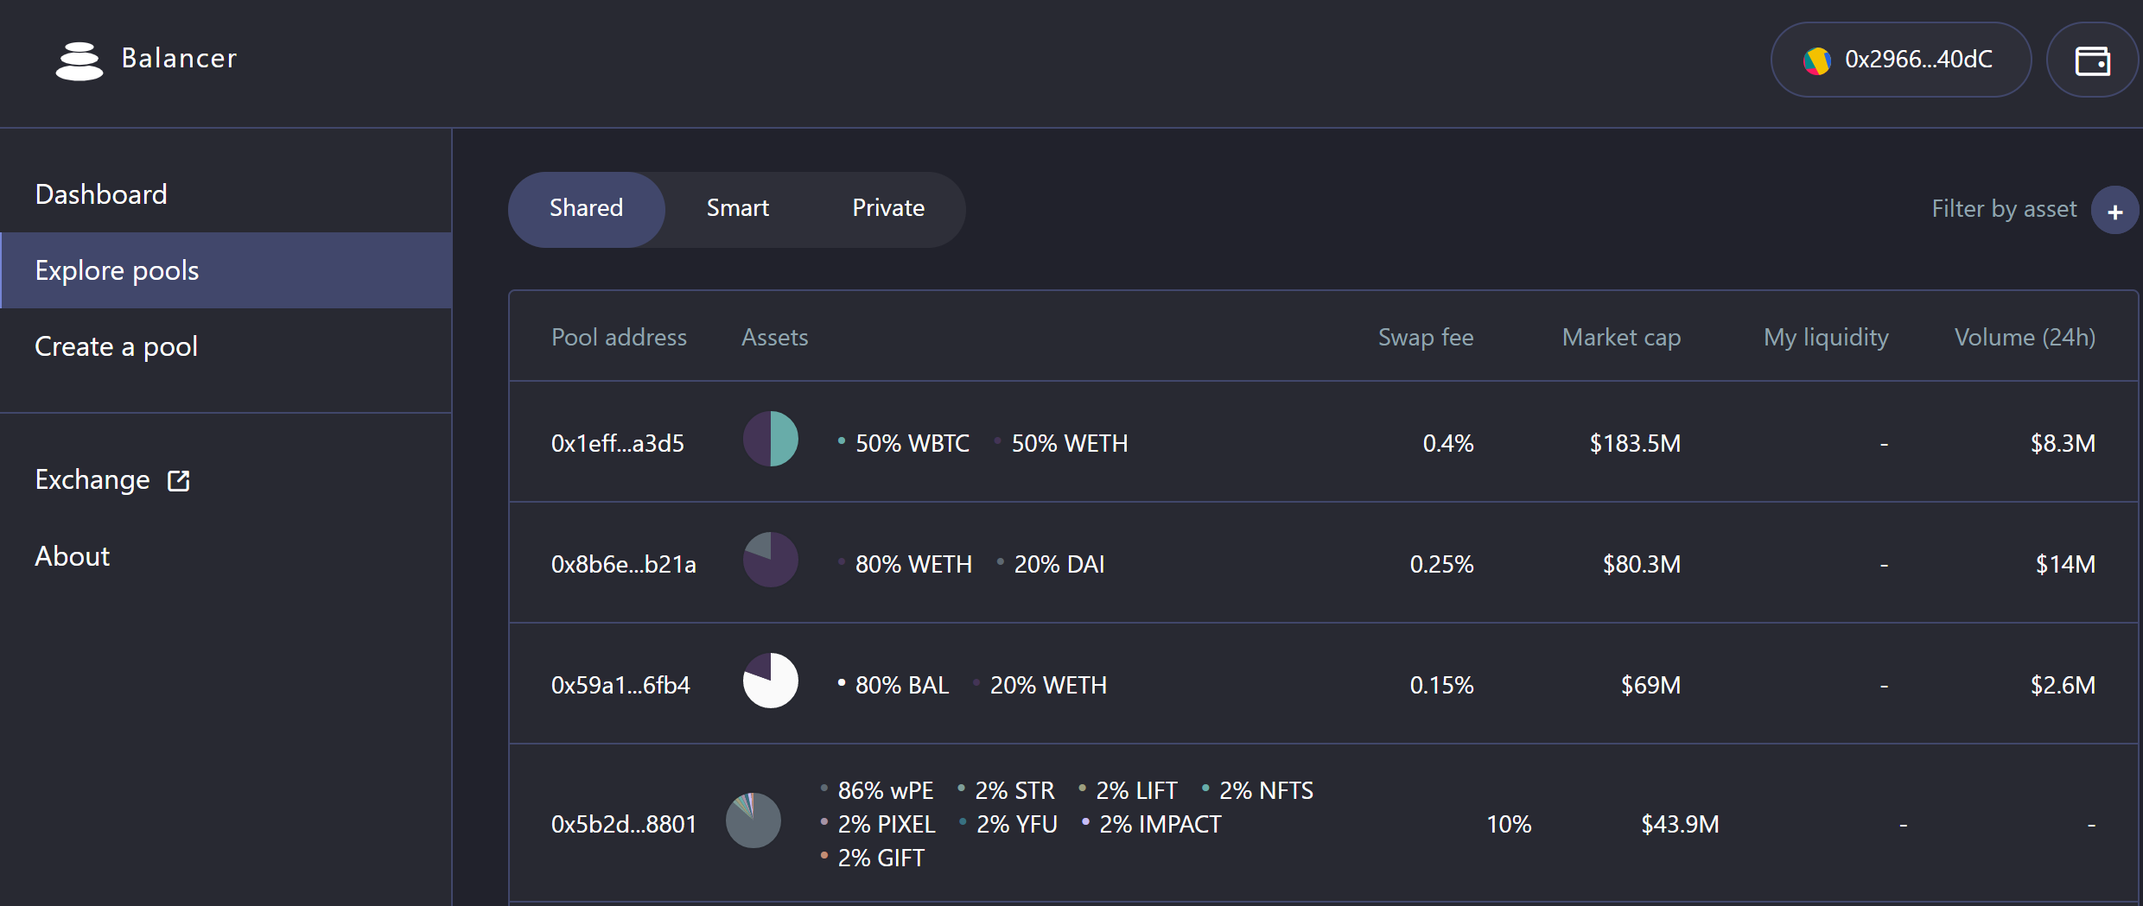Click the 2% IMPACT asset label

click(x=1161, y=824)
